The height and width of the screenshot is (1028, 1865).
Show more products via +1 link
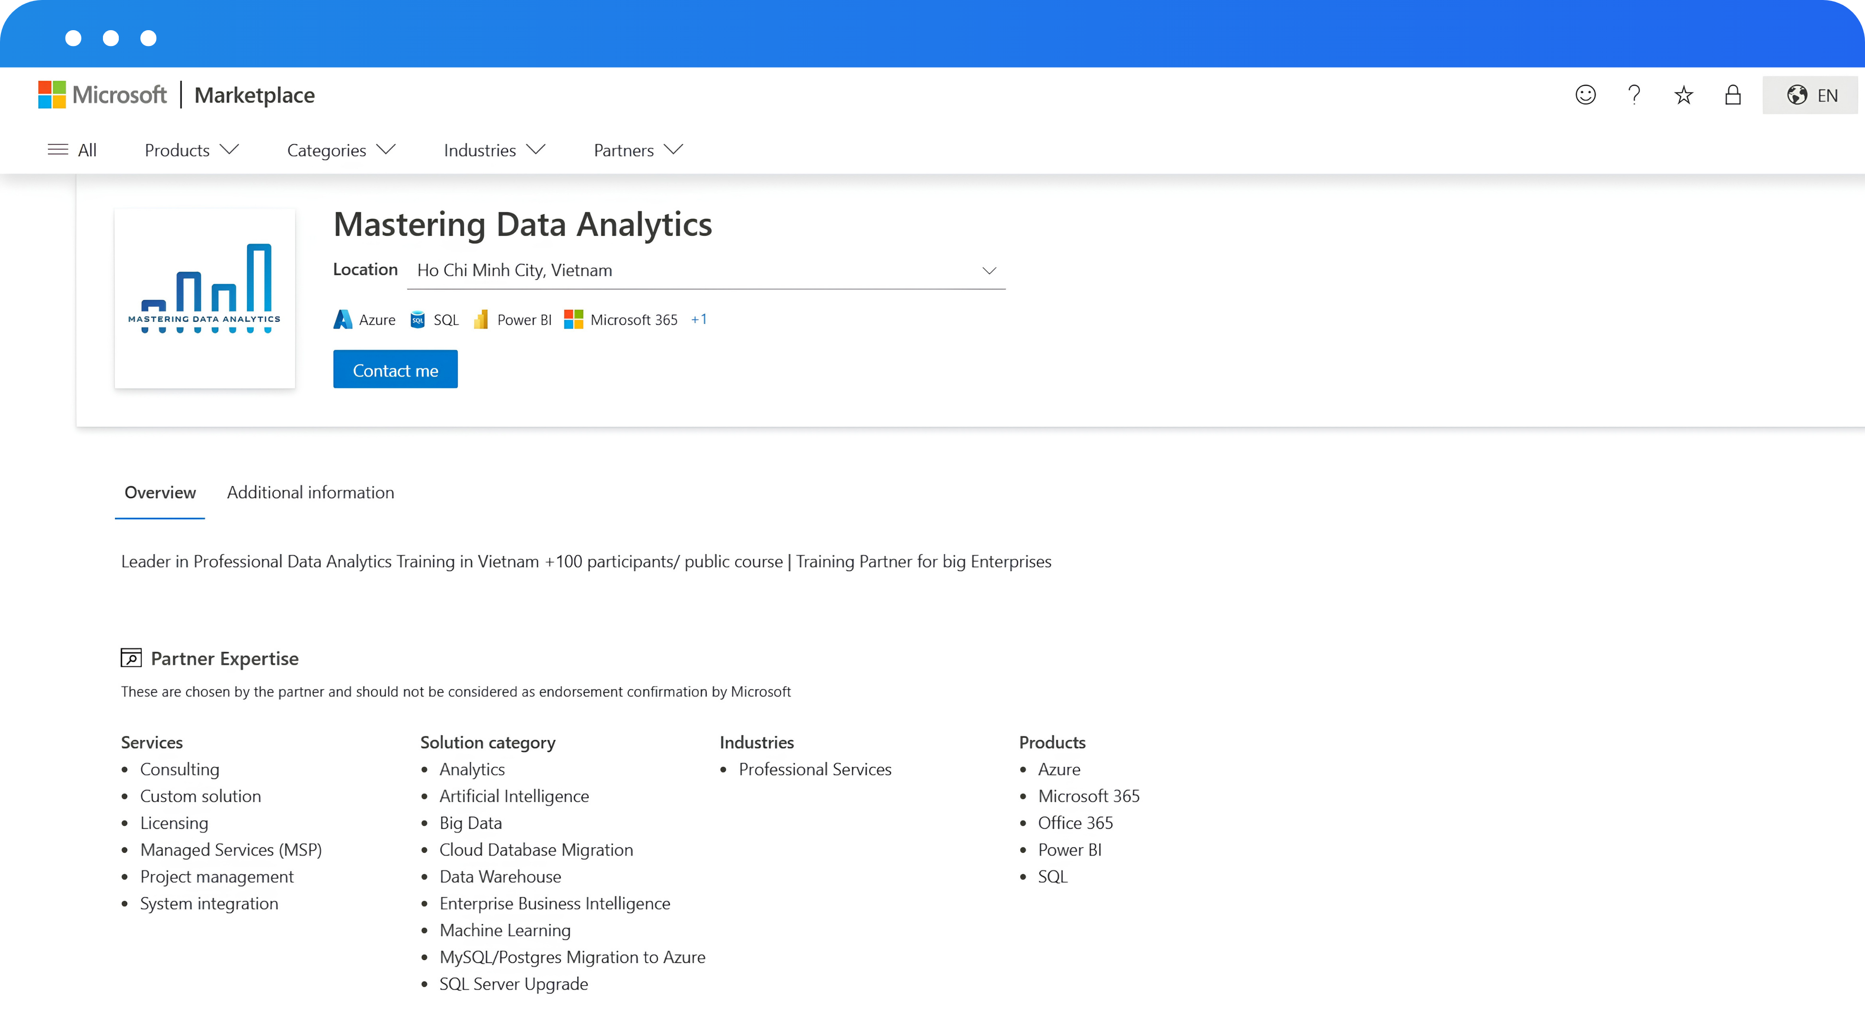point(699,319)
